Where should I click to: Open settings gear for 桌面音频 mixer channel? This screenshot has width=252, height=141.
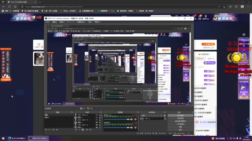point(135,128)
